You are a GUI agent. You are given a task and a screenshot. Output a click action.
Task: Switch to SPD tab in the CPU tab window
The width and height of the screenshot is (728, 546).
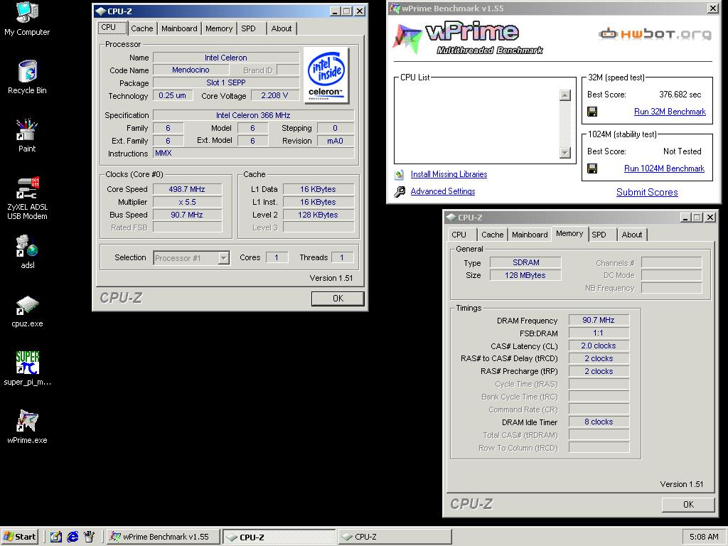248,28
